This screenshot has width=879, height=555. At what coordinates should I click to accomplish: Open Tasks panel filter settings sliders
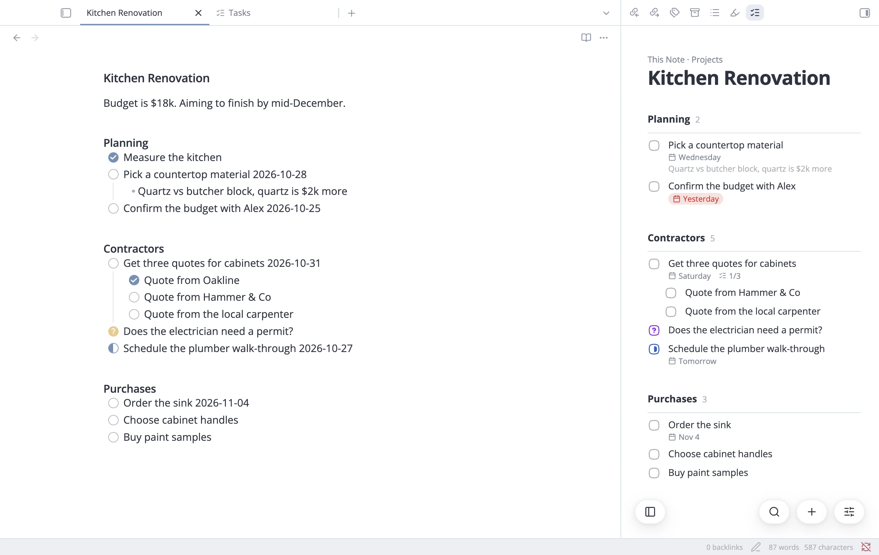(x=850, y=512)
